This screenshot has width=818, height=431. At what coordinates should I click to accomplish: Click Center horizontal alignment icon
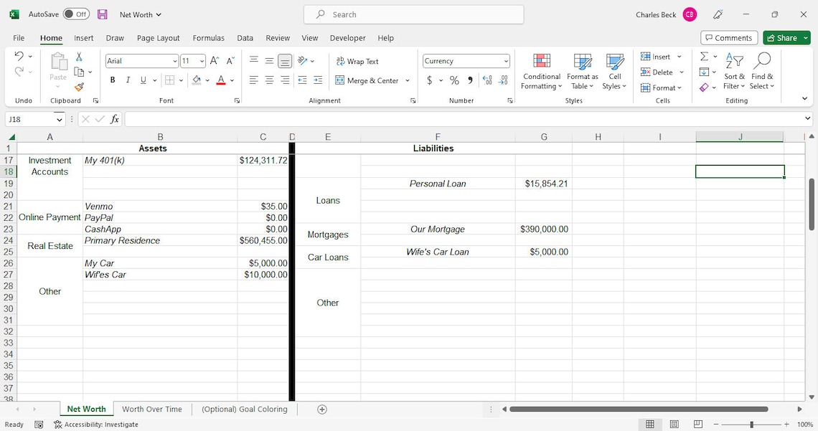269,80
